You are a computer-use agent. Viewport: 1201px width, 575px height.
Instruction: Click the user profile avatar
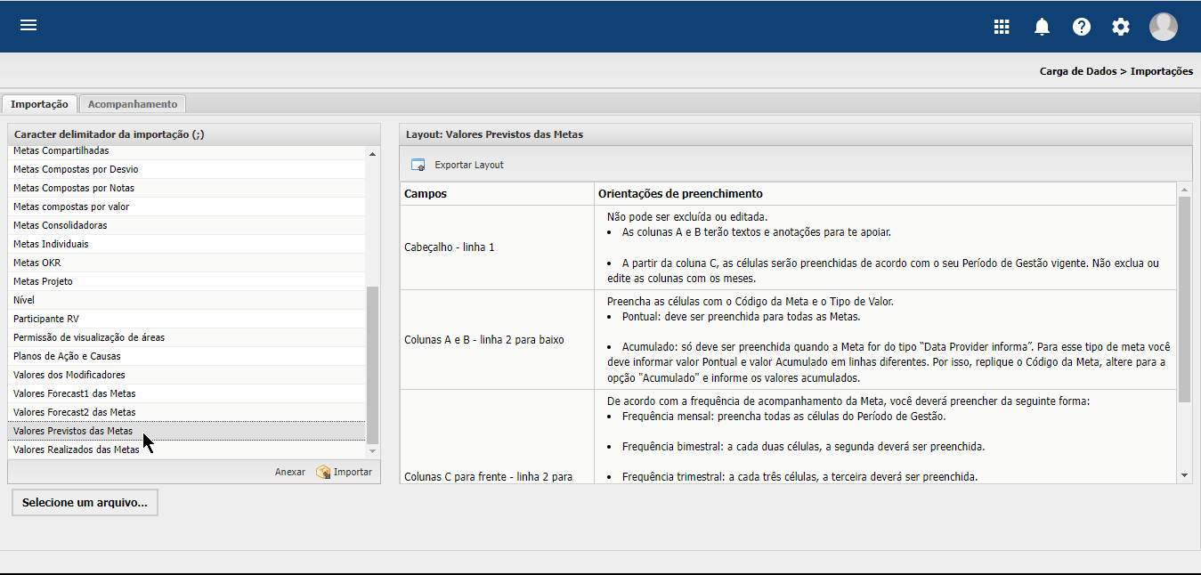(x=1163, y=27)
